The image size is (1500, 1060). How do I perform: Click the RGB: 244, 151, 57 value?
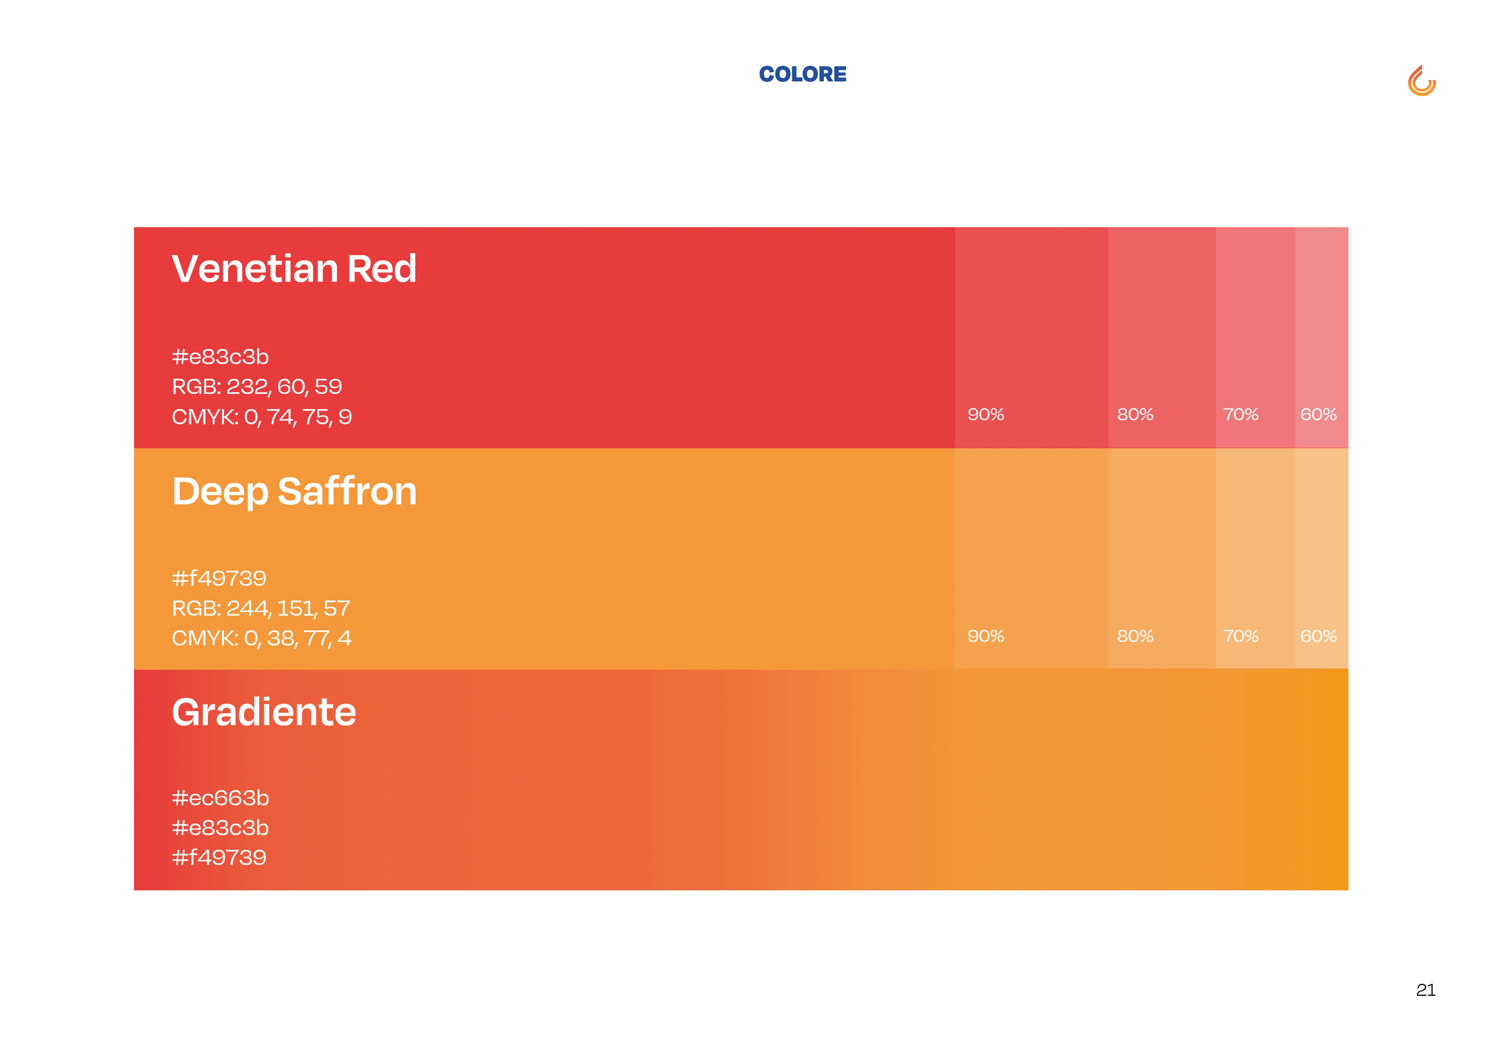click(x=261, y=608)
